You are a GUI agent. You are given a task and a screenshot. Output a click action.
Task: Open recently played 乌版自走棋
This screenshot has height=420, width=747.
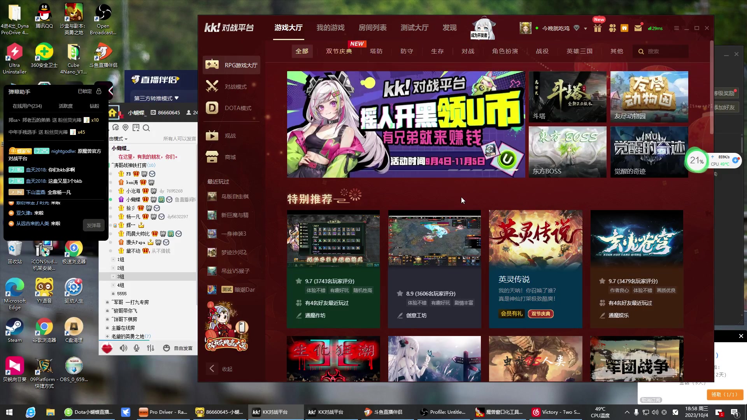228,196
